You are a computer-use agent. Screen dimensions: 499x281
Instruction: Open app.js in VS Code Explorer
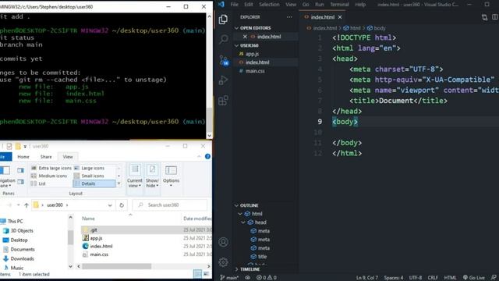[x=252, y=54]
